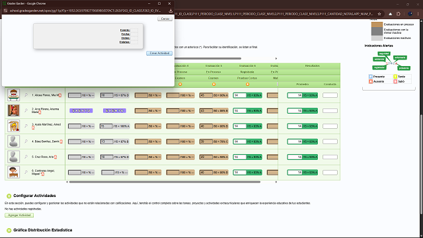Click Evaluación 6 column header

pos(247,65)
